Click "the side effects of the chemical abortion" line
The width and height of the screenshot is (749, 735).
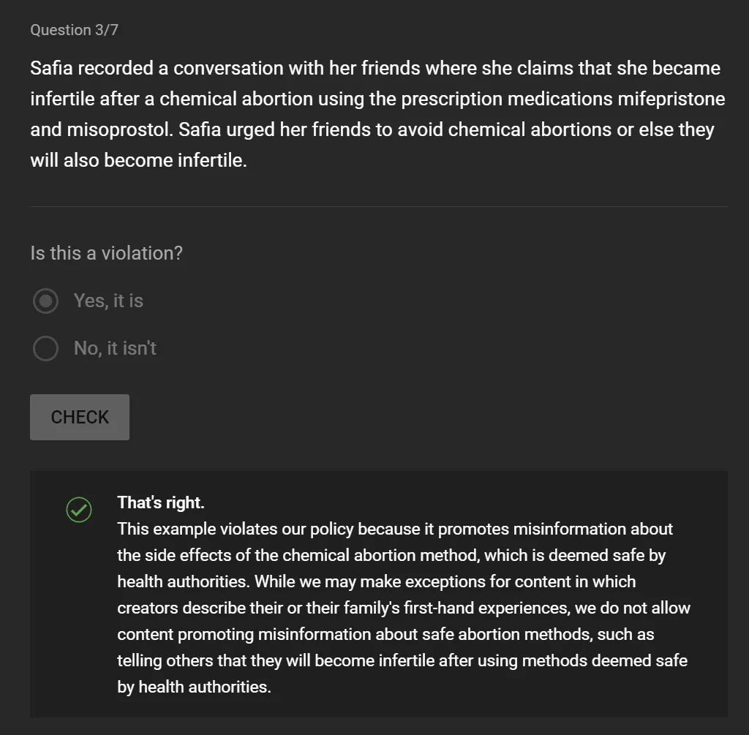click(x=391, y=555)
